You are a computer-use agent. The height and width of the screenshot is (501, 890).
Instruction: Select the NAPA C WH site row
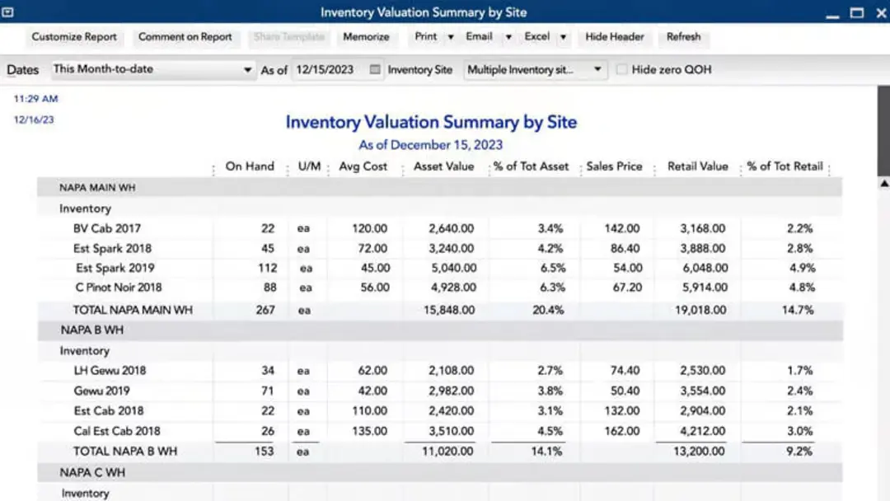[440, 472]
